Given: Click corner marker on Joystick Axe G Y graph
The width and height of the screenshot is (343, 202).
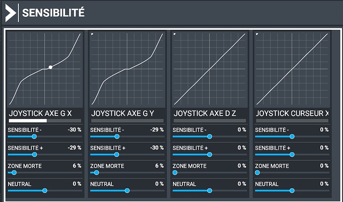Looking at the screenshot, I should 93,34.
